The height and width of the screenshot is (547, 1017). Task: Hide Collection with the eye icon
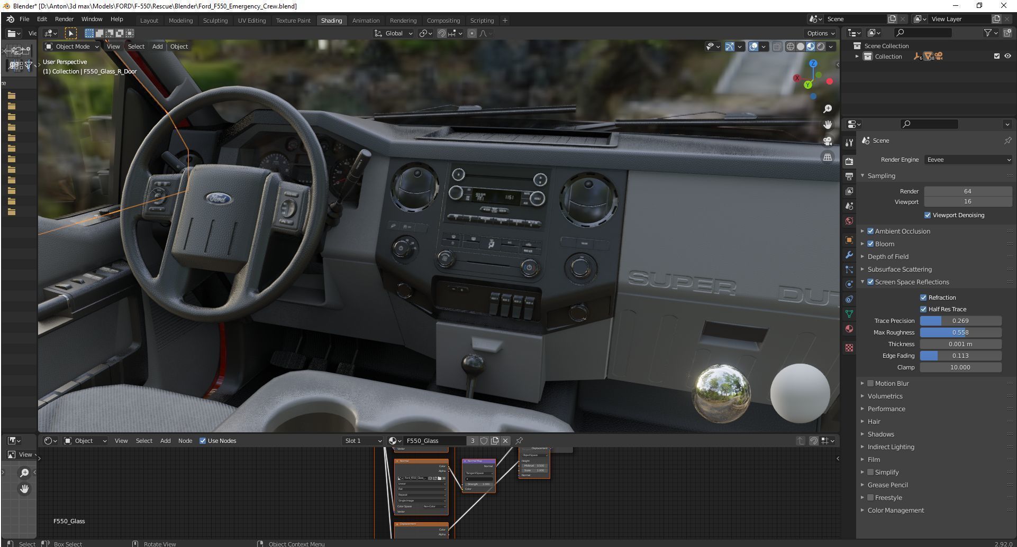pos(1007,56)
